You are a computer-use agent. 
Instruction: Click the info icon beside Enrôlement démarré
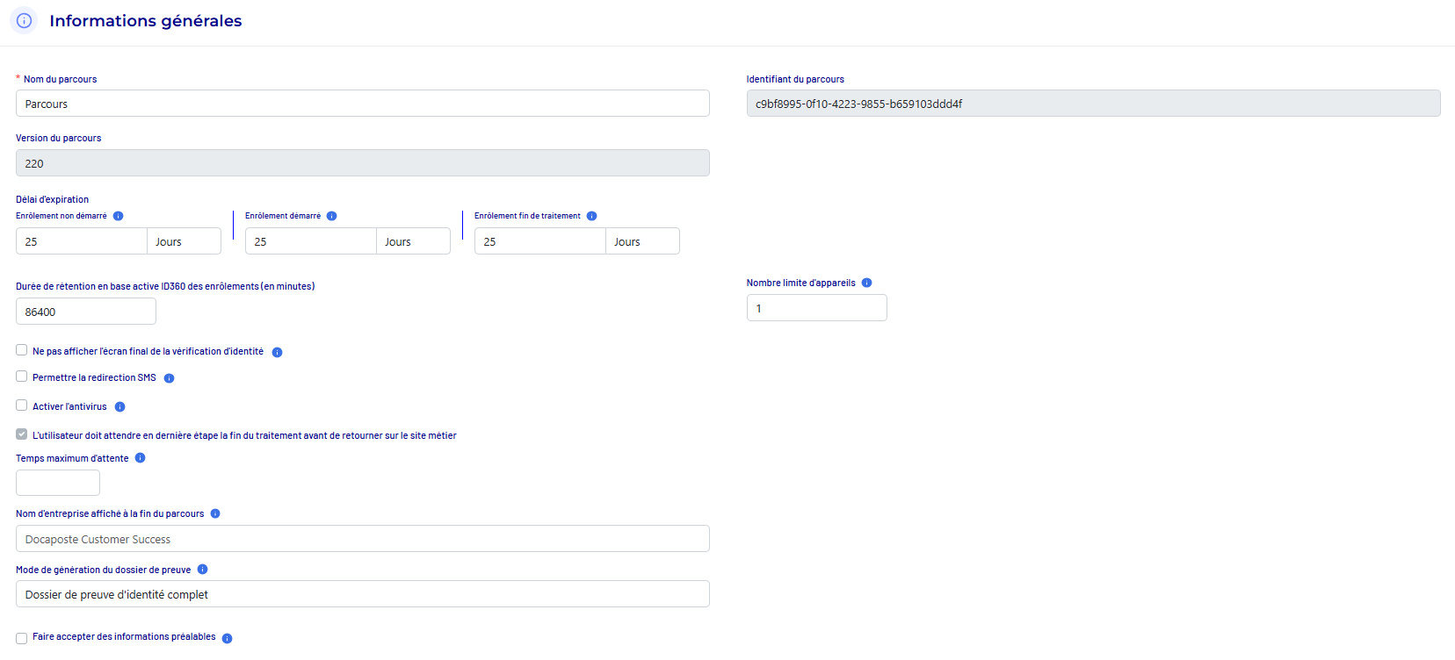(331, 216)
